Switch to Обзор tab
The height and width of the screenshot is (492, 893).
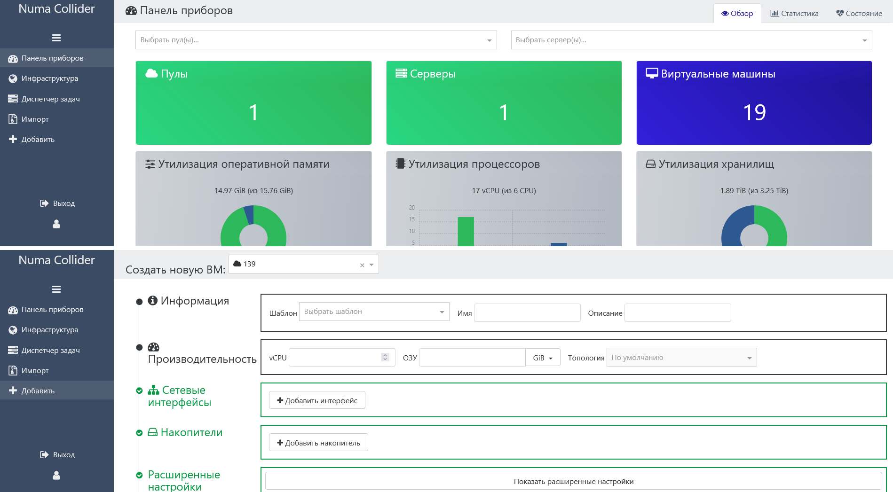(737, 13)
